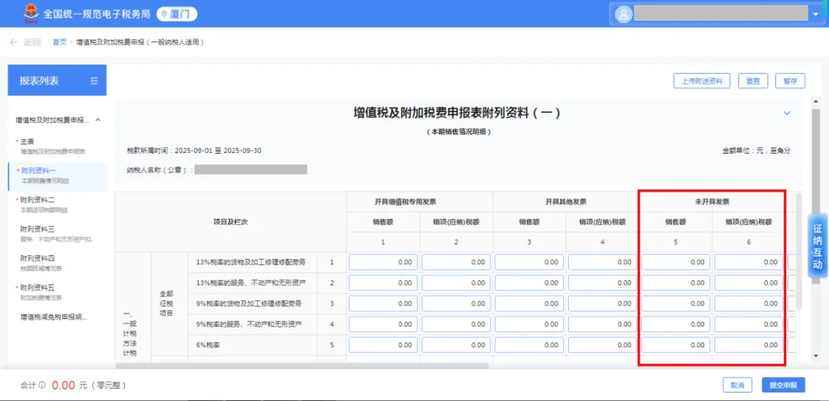
Task: Collapse the 增值税及附加税费申报 tree group
Action: [97, 121]
